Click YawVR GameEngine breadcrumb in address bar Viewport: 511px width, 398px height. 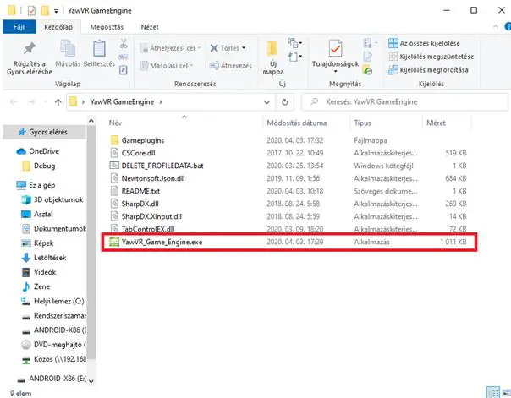point(122,102)
